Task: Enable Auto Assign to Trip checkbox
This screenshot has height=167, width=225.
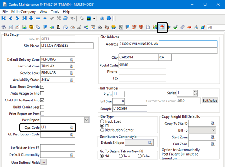Action: click(x=42, y=94)
